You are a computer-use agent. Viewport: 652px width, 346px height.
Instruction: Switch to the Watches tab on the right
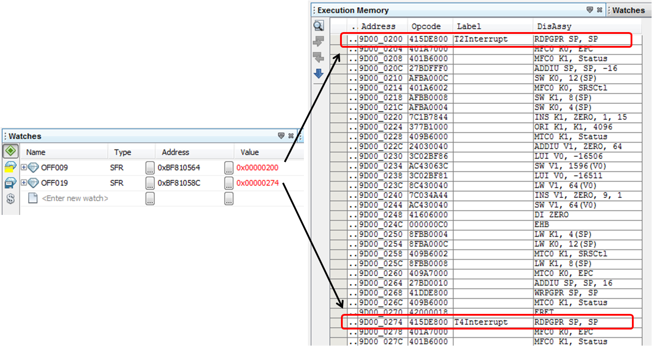(630, 10)
